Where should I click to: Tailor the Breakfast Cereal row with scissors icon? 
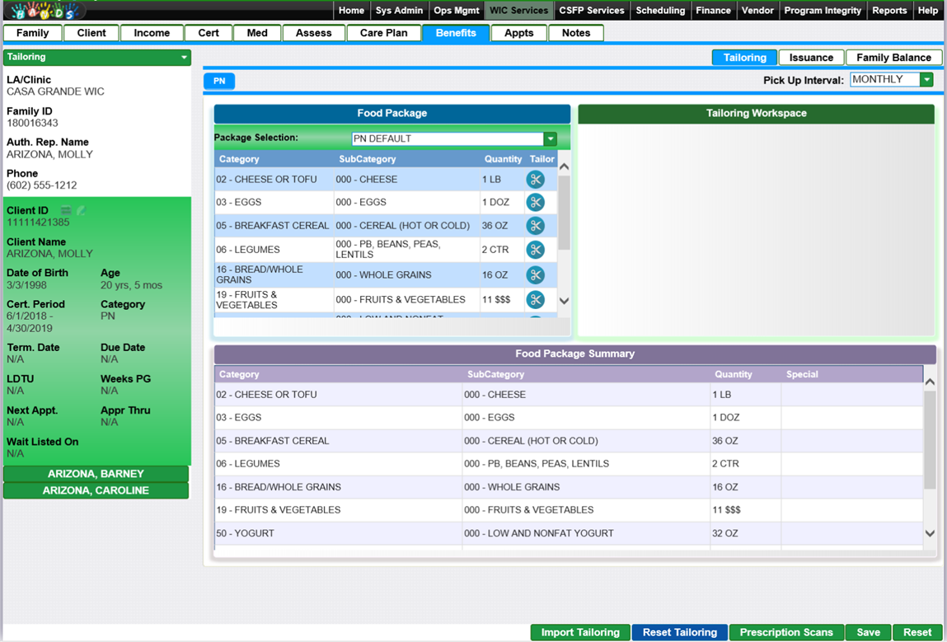535,226
